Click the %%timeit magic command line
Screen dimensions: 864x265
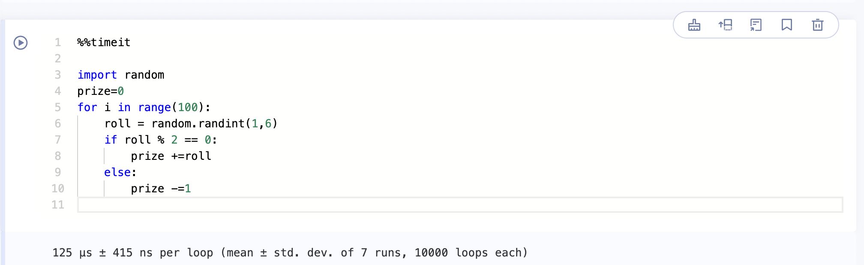[104, 43]
